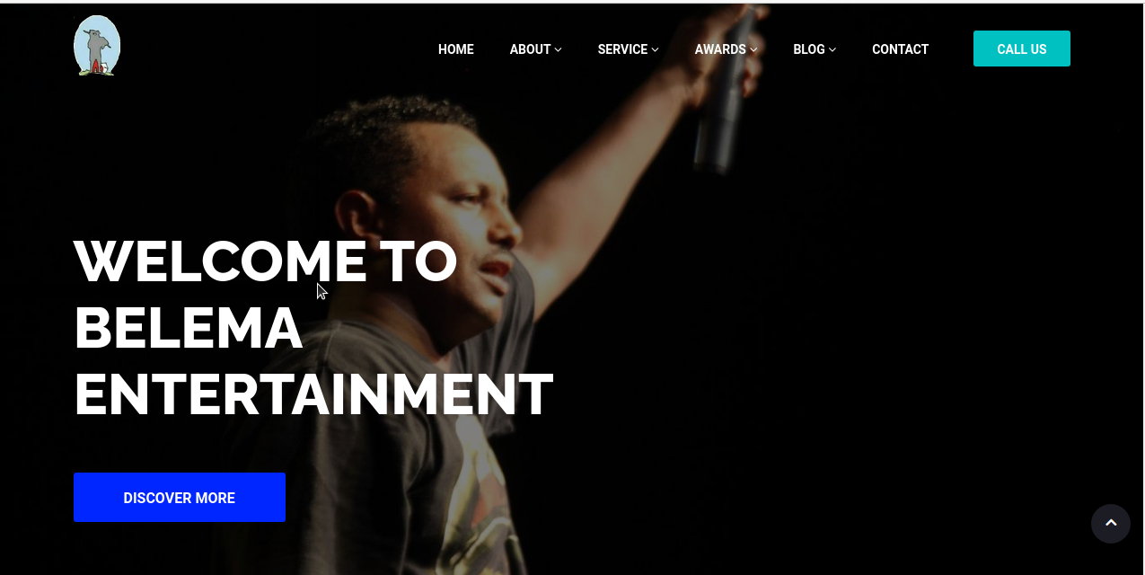Select the SERVICE menu label
The height and width of the screenshot is (575, 1145).
(x=622, y=49)
